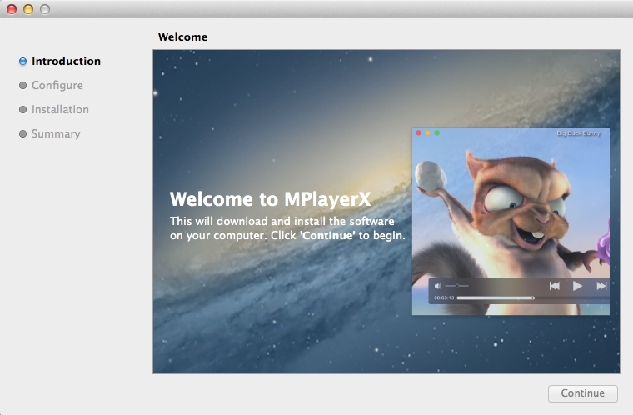Close the installer window with red button

[x=12, y=9]
